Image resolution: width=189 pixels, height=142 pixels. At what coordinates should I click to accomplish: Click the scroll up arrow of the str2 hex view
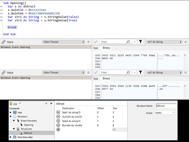[x=185, y=86]
